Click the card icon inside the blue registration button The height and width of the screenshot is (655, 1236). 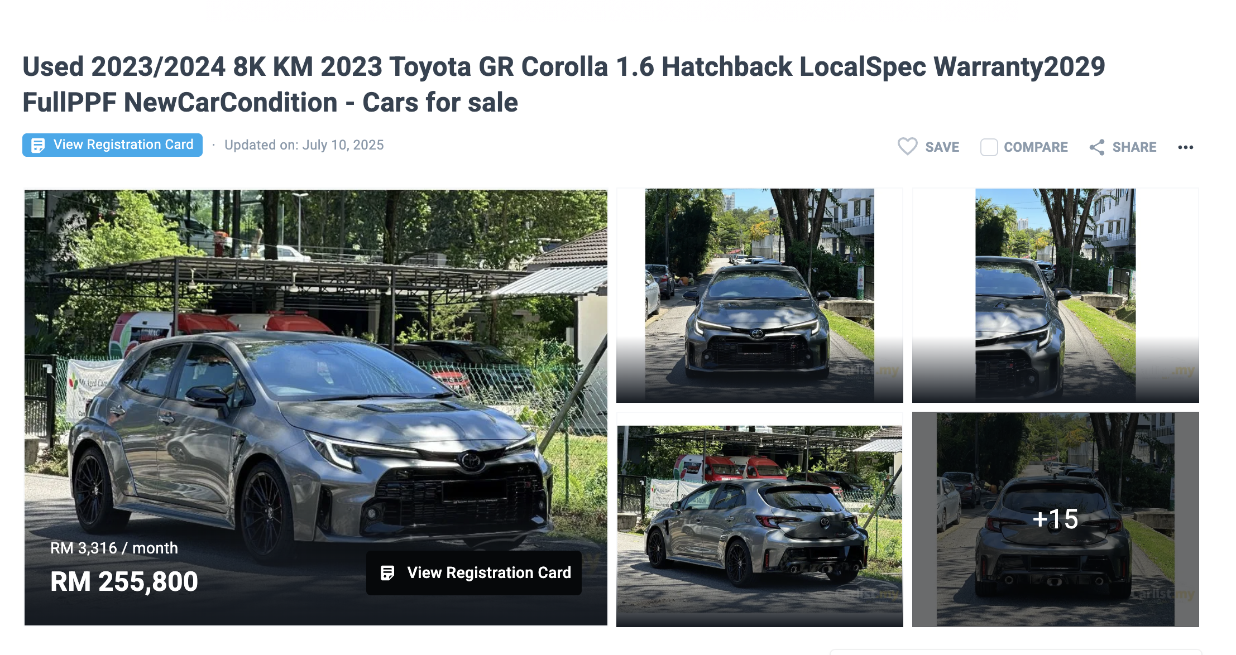click(x=38, y=145)
